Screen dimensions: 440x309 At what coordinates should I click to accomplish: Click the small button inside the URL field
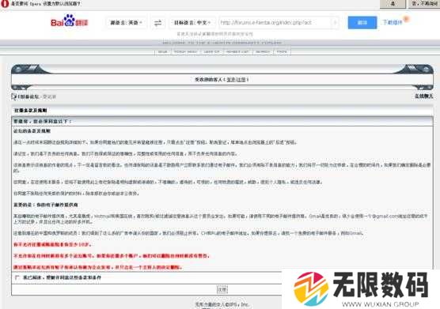pos(335,23)
